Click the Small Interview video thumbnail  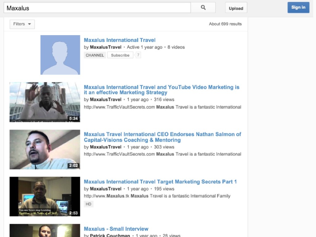(x=45, y=231)
